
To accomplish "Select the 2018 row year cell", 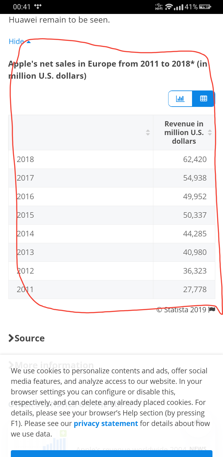I will 81,160.
